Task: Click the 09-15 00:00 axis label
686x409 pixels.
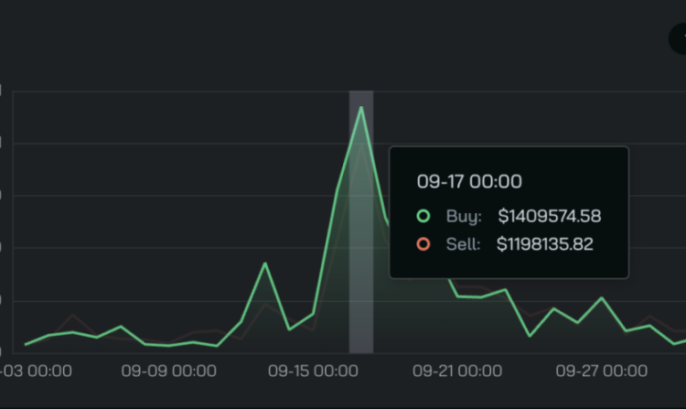Action: [313, 371]
